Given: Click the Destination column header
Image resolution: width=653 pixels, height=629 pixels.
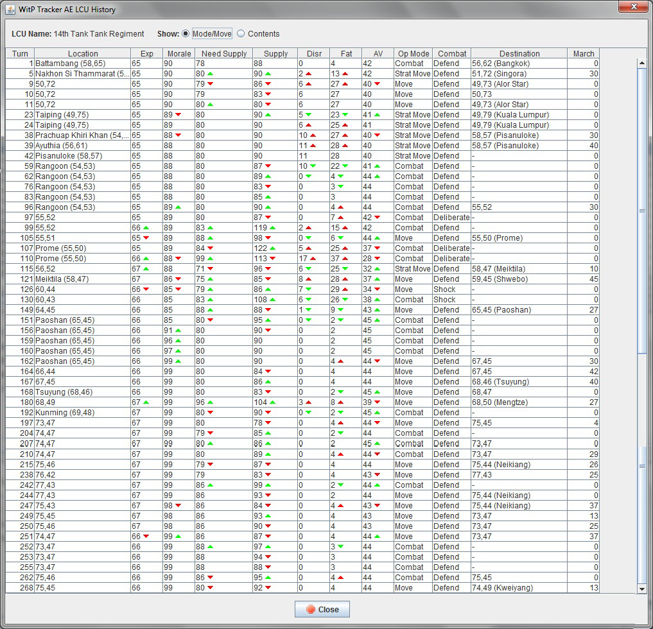Looking at the screenshot, I should point(519,53).
